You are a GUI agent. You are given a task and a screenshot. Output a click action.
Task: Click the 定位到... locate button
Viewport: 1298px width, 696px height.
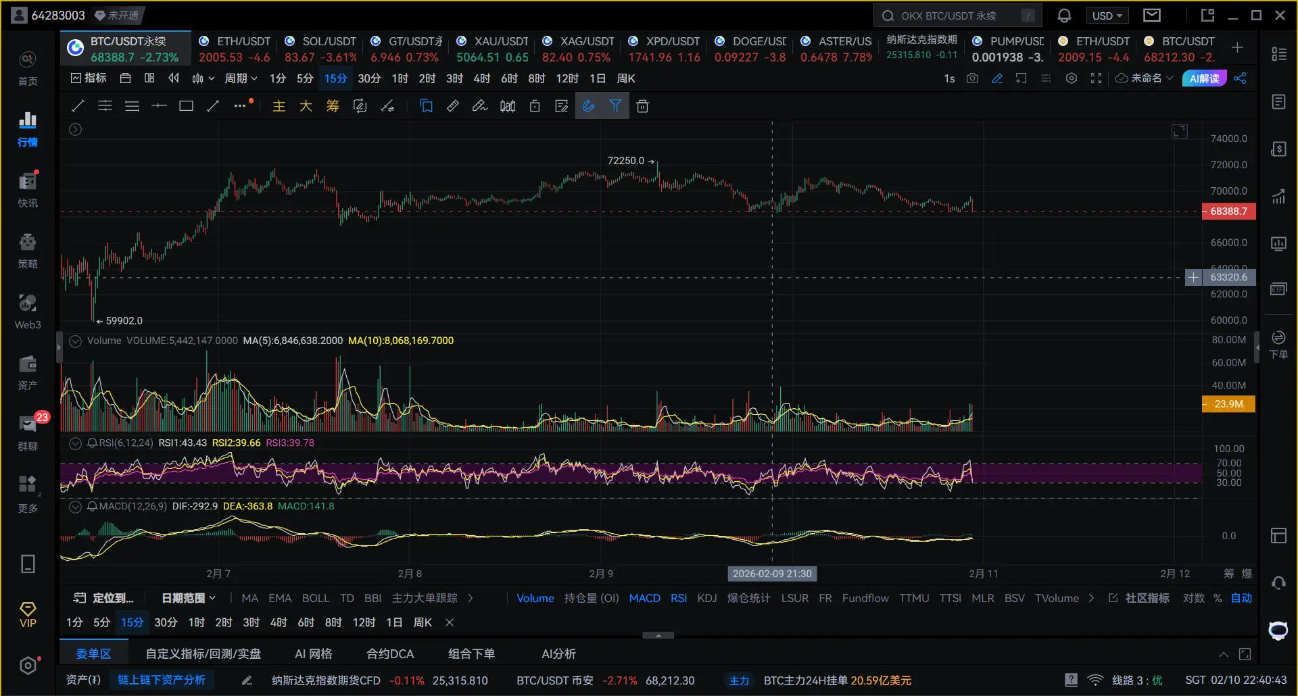tap(103, 598)
